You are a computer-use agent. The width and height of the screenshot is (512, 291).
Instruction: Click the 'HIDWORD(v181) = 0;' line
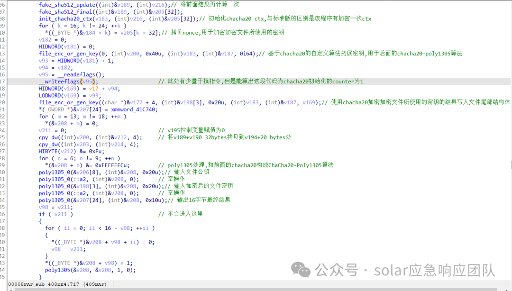pos(67,47)
